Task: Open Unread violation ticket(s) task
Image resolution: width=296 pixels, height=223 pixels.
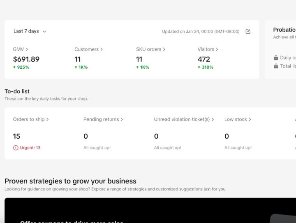Action: [184, 119]
